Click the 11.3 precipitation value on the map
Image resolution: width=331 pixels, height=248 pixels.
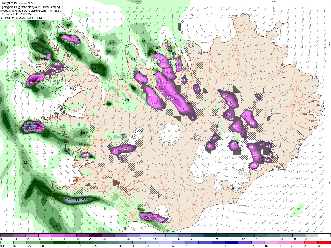coord(27,128)
